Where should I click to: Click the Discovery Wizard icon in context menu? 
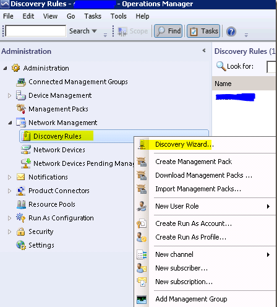click(142, 144)
